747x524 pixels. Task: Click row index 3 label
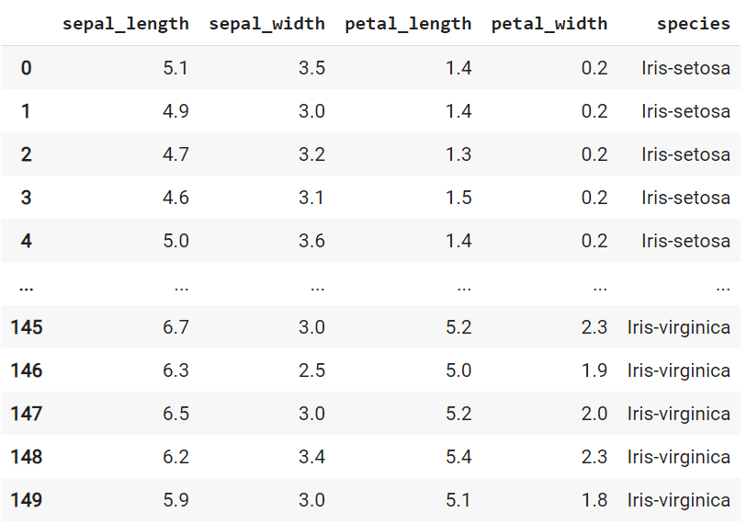pyautogui.click(x=26, y=198)
